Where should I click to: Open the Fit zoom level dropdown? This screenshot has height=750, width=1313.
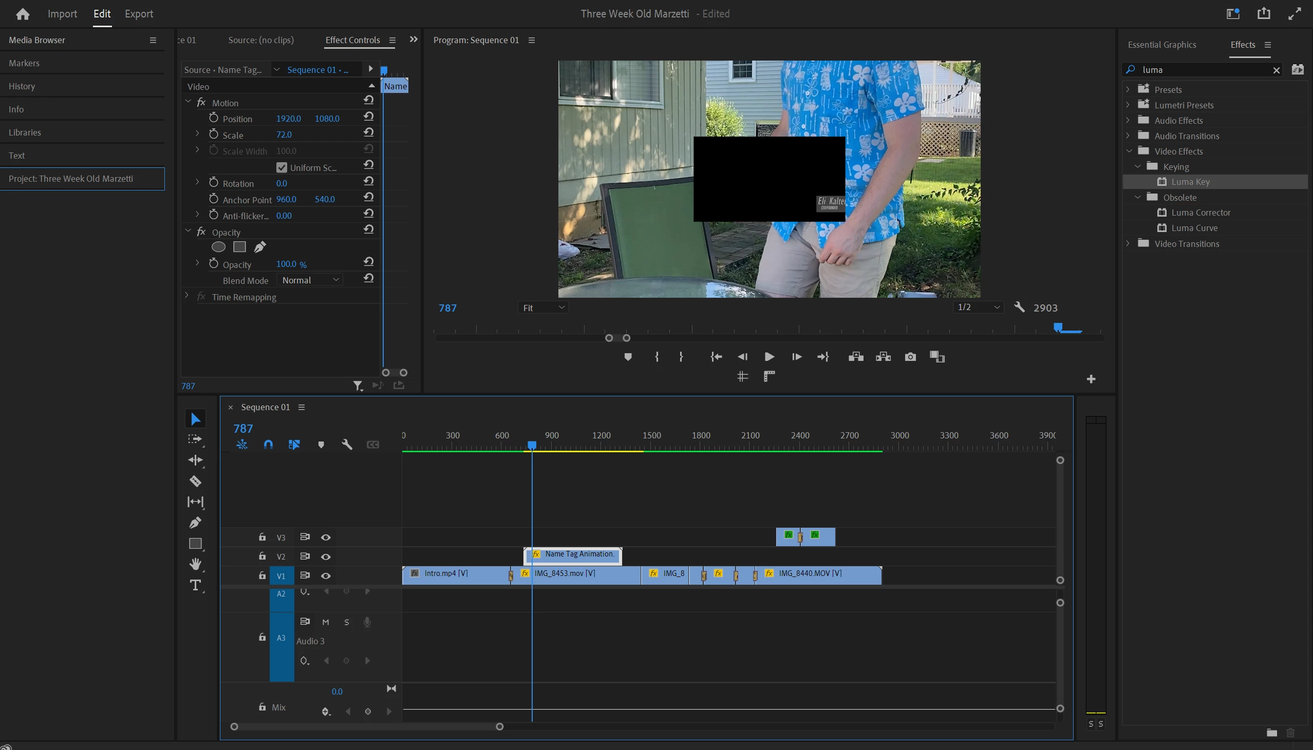click(x=543, y=307)
